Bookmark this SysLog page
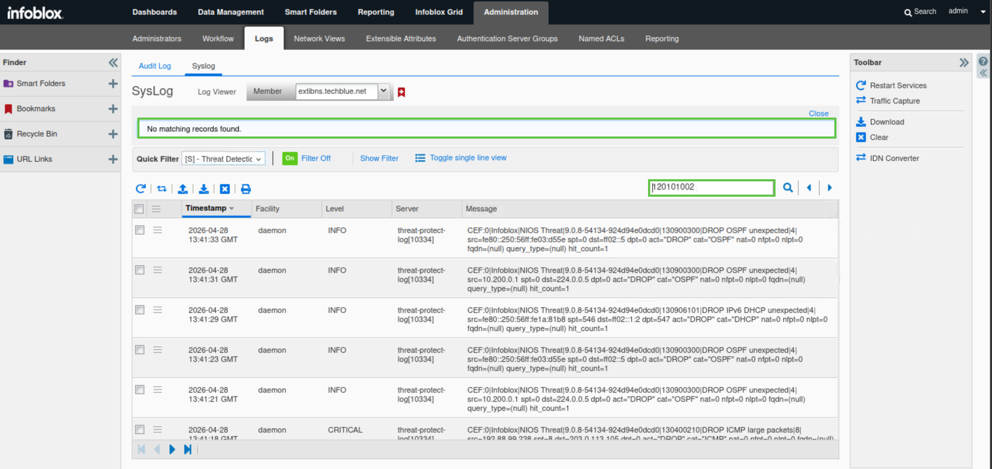The image size is (992, 469). (x=401, y=92)
